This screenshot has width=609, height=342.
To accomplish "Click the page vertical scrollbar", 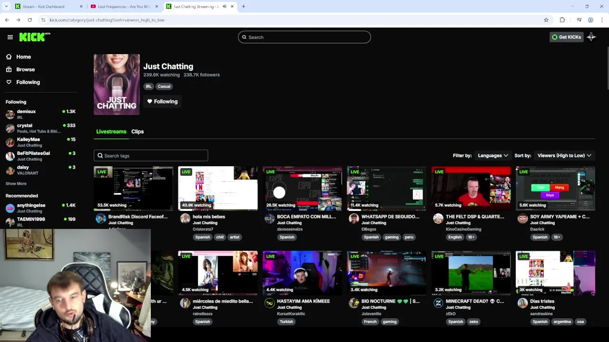I will (x=607, y=69).
